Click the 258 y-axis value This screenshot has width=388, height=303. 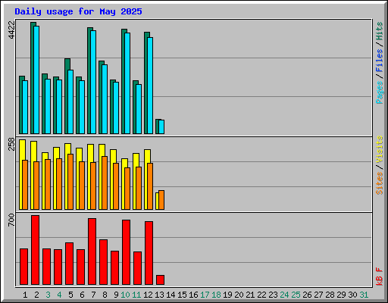(x=11, y=144)
